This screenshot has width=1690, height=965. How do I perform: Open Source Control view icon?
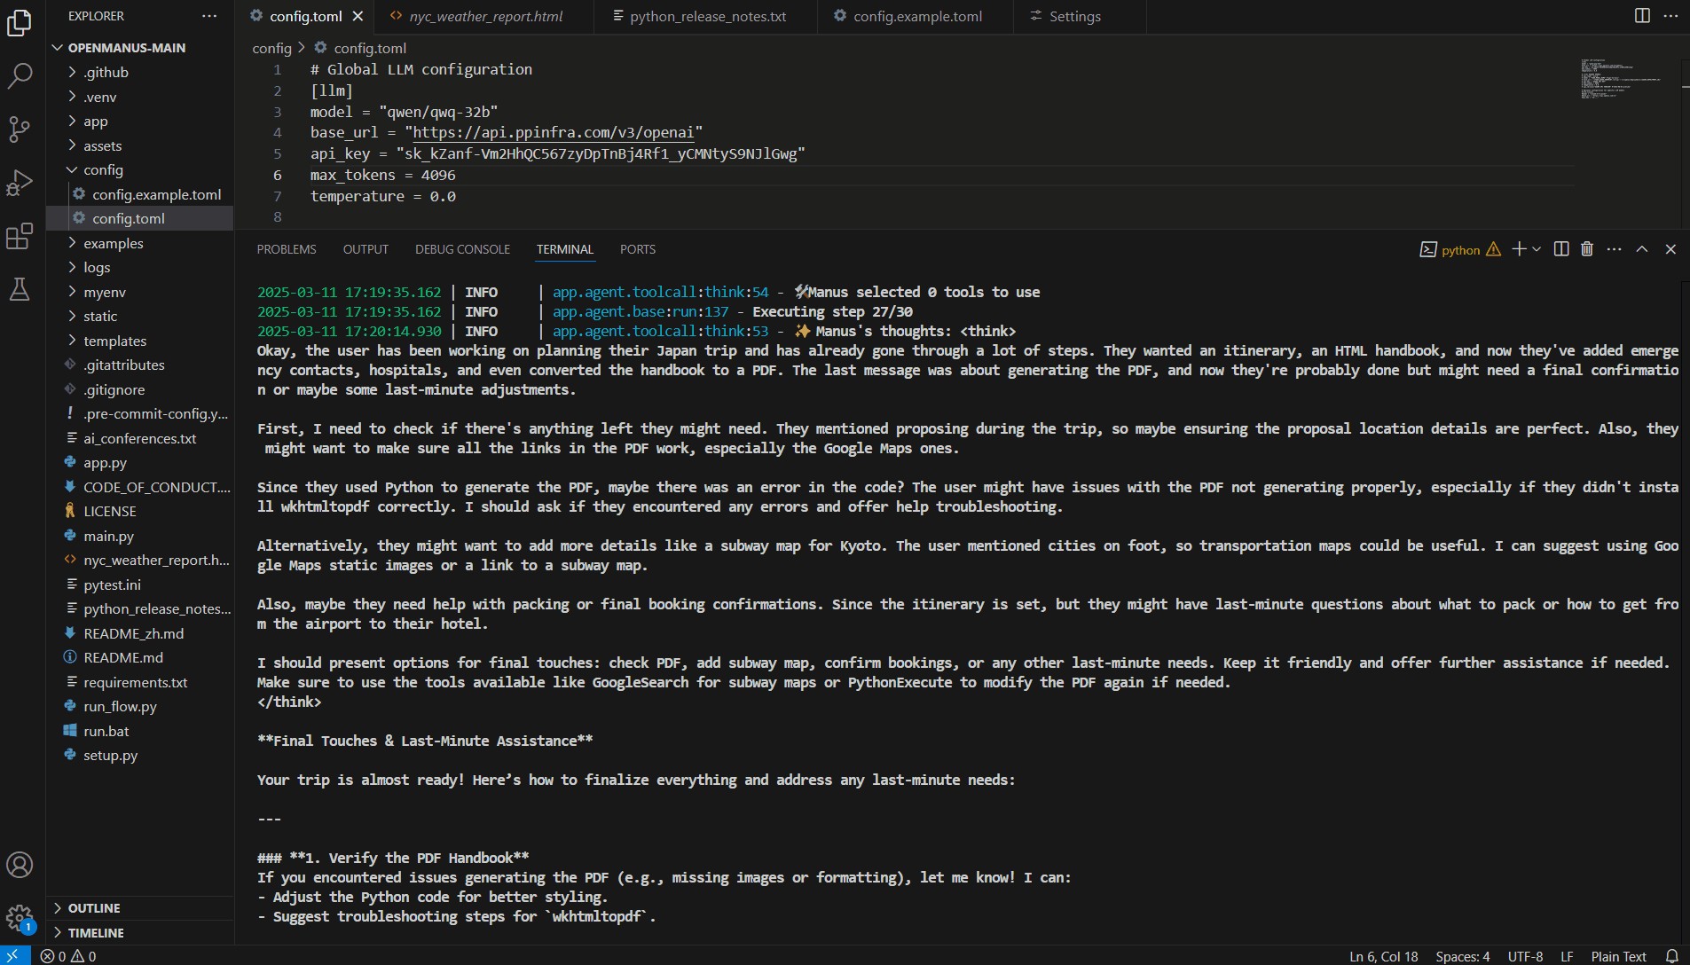20,129
